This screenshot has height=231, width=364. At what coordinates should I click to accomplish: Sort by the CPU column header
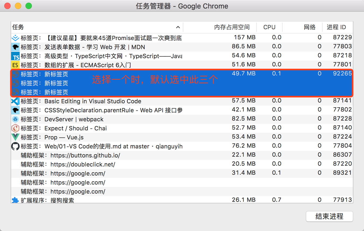[x=269, y=27]
